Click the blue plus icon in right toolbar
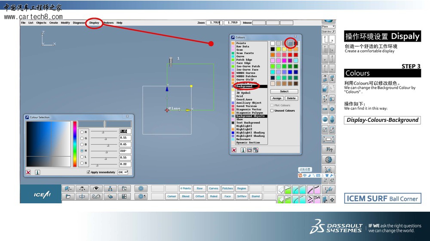Image resolution: width=430 pixels, height=241 pixels. [x=332, y=109]
